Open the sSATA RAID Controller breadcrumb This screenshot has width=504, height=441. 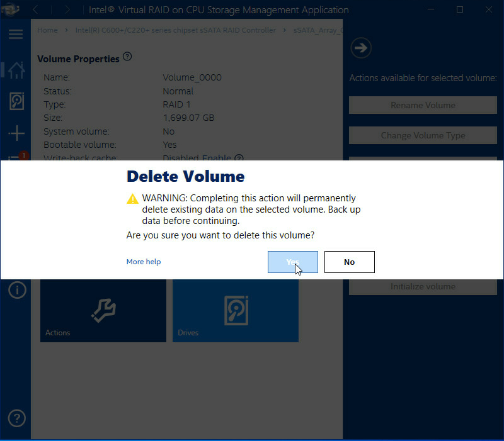point(176,30)
